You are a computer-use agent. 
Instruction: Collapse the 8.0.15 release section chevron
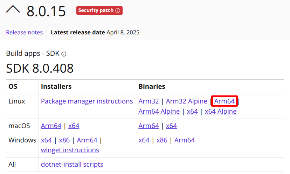13,9
